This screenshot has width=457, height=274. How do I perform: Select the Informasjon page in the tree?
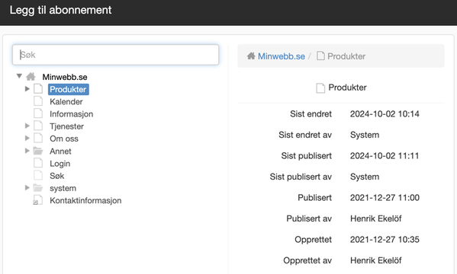click(72, 114)
